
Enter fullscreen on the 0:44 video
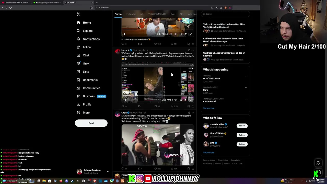coord(191,34)
